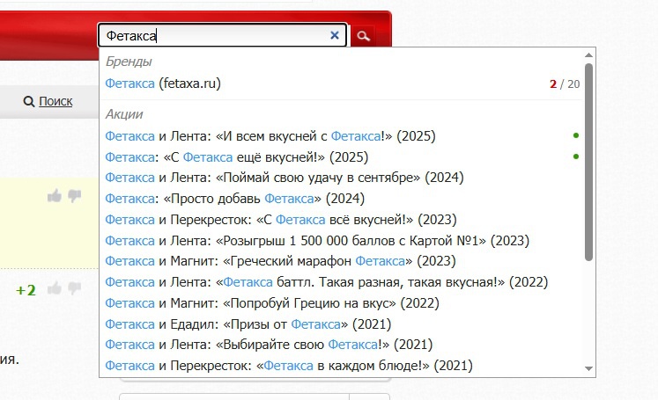The height and width of the screenshot is (400, 658).
Task: Select «И всем вкусней с Фетакса!» (2025)
Action: [270, 136]
